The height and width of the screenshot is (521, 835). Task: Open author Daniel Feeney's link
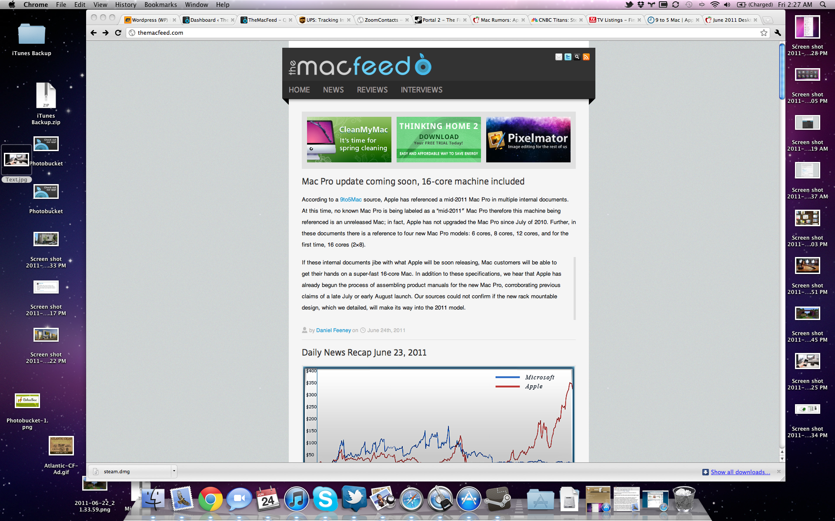point(334,330)
